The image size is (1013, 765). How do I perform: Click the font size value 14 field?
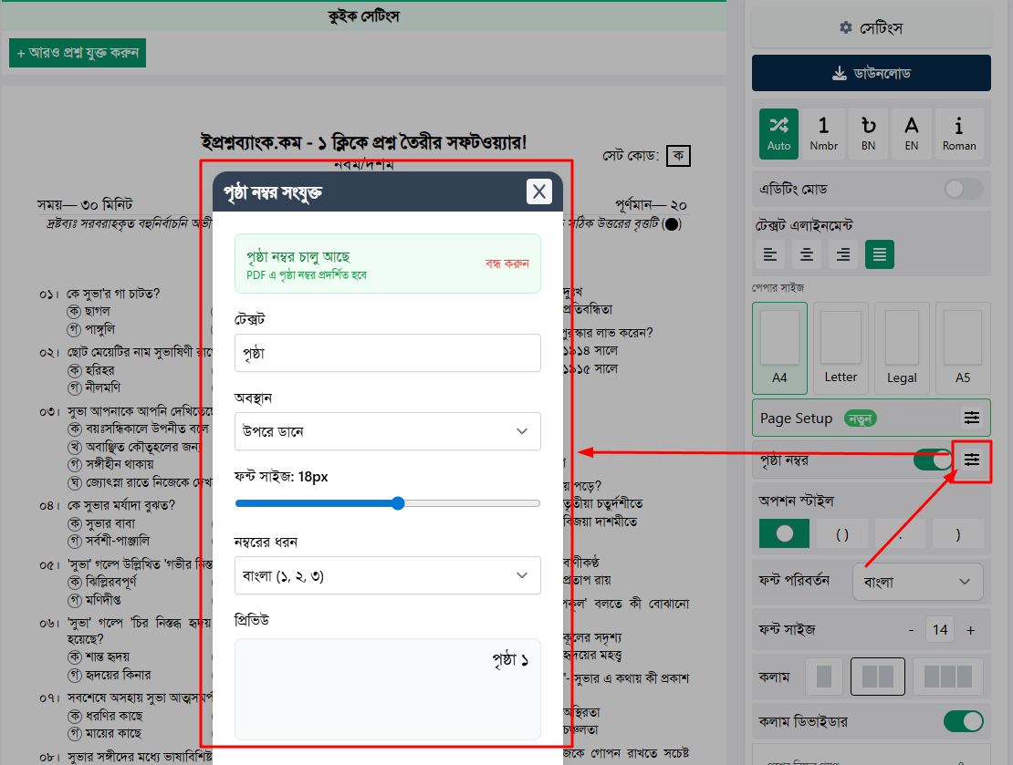coord(940,629)
